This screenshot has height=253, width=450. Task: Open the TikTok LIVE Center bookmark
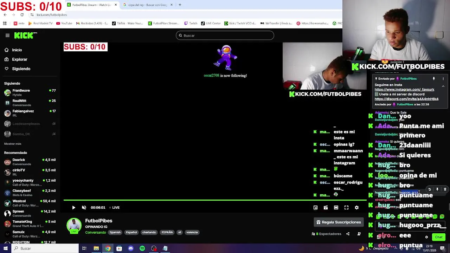click(211, 24)
